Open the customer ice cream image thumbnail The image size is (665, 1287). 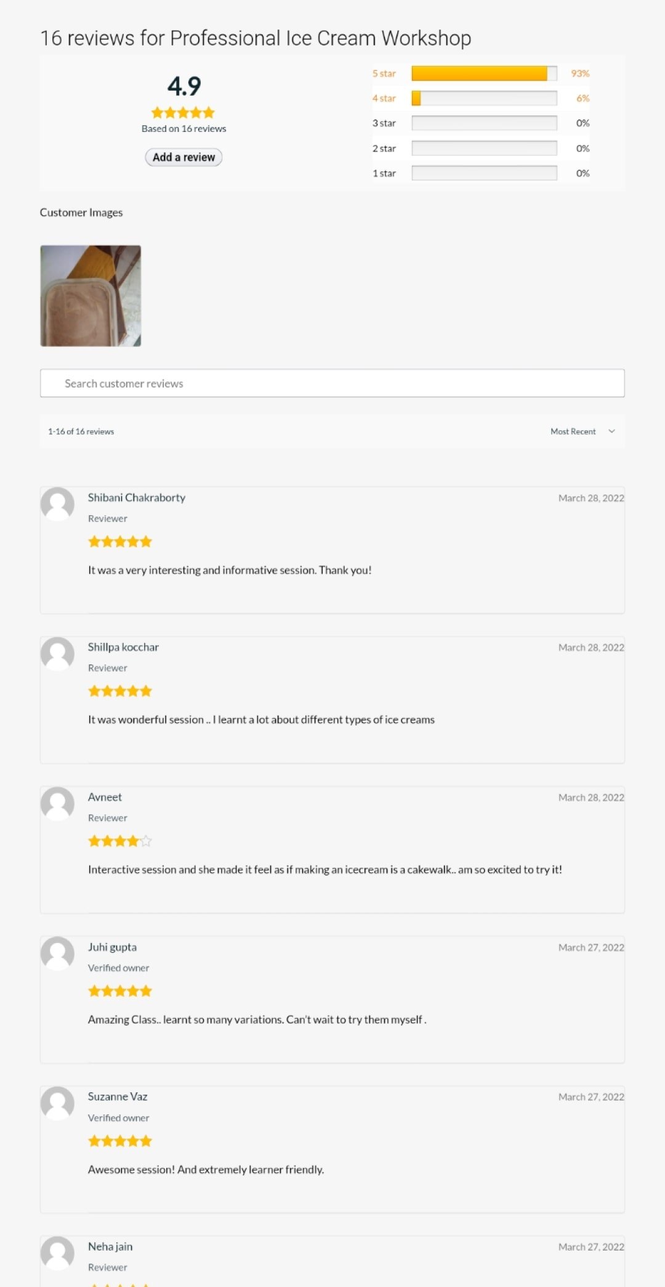click(91, 296)
